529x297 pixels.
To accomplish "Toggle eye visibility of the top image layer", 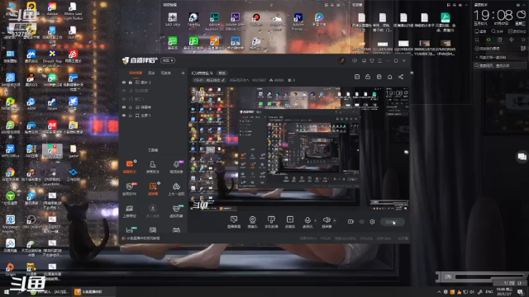I will pyautogui.click(x=124, y=82).
